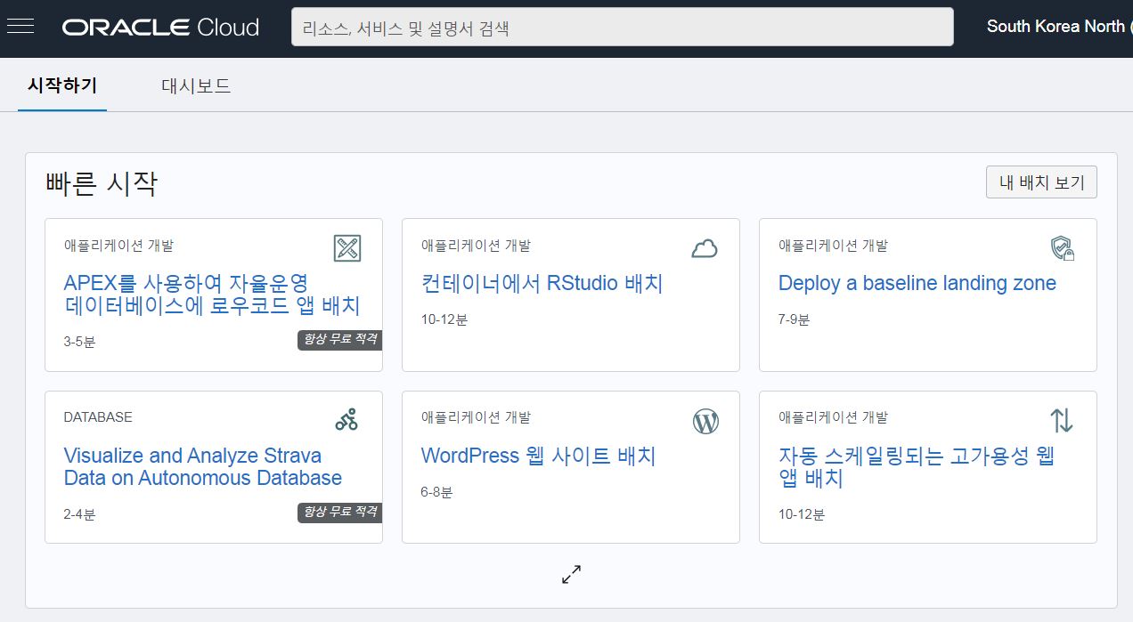
Task: Click 10-12분 on the RStudio card
Action: pyautogui.click(x=444, y=319)
